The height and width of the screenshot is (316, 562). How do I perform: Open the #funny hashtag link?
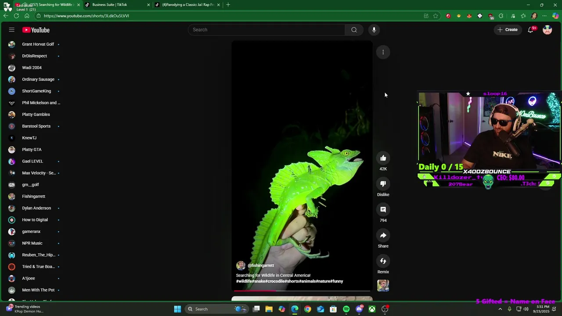point(336,281)
